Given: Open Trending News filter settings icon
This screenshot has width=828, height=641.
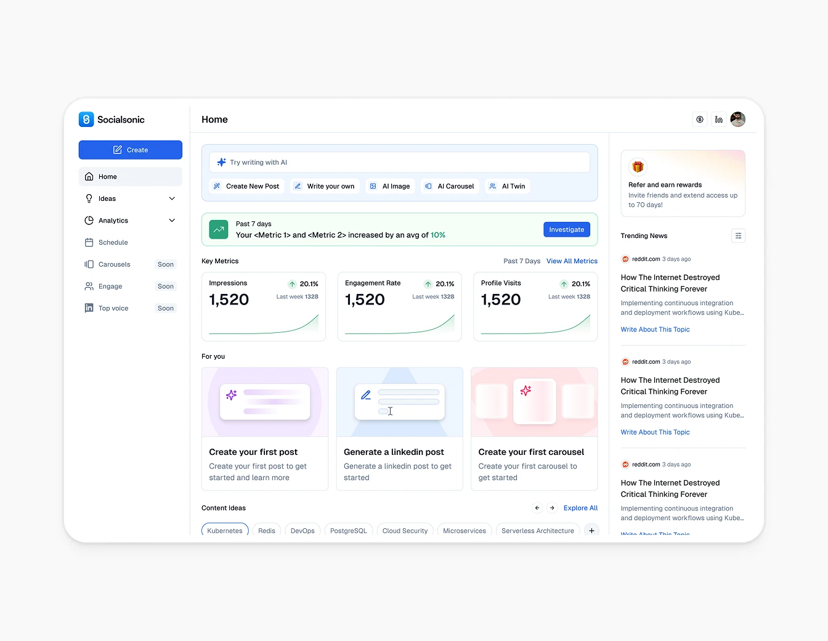Looking at the screenshot, I should (738, 235).
